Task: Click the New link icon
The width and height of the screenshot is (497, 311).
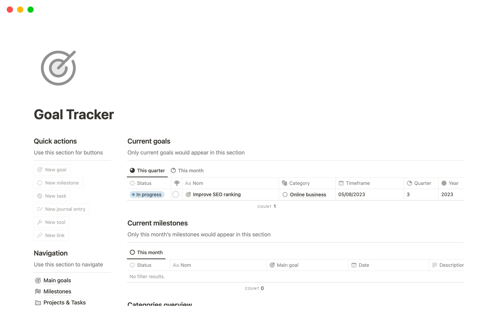Action: coord(39,235)
